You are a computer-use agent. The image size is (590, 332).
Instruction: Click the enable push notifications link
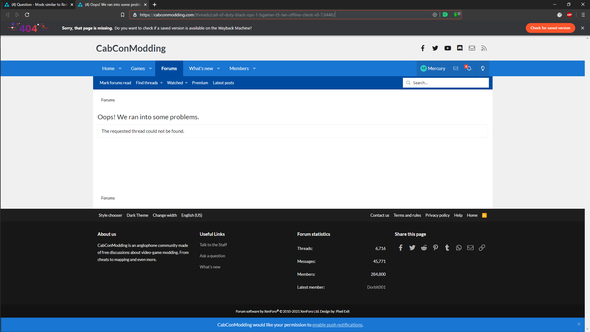[337, 325]
